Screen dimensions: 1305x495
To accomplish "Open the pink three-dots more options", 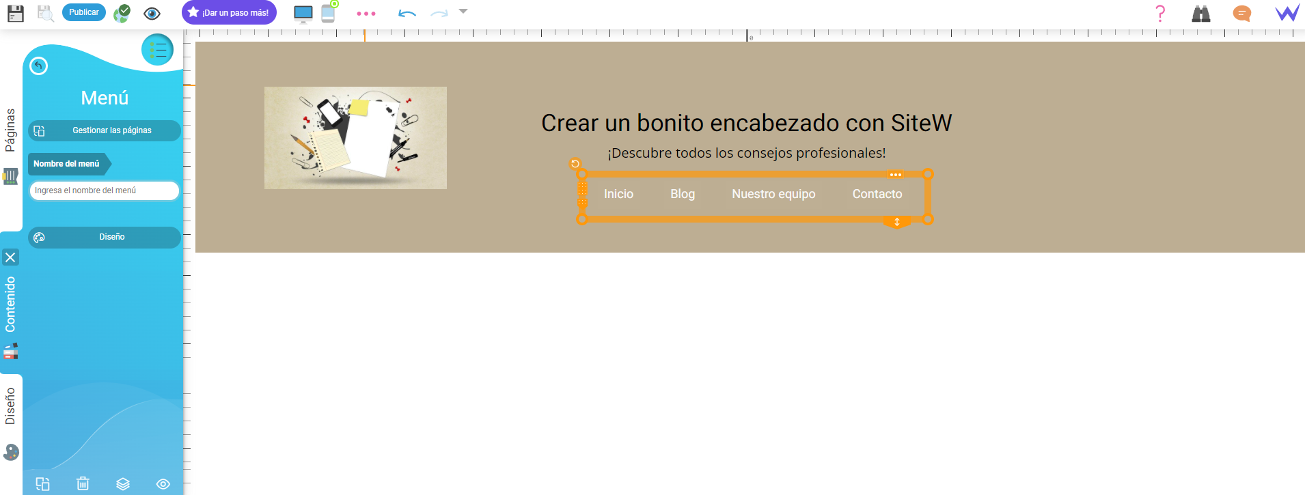I will click(366, 14).
